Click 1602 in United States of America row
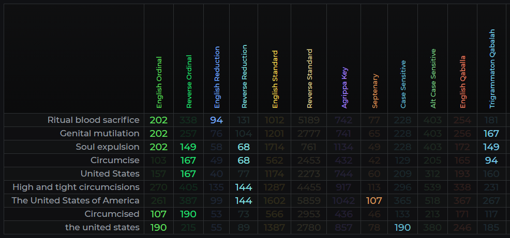510x238 pixels. click(275, 201)
